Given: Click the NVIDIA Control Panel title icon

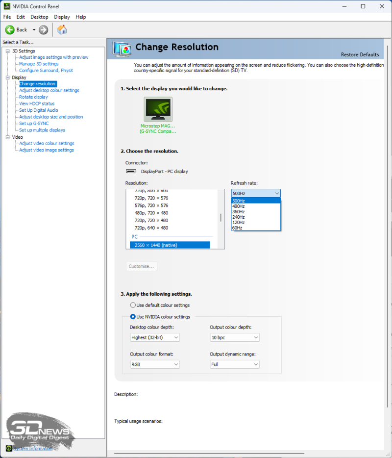Looking at the screenshot, I should click(6, 6).
